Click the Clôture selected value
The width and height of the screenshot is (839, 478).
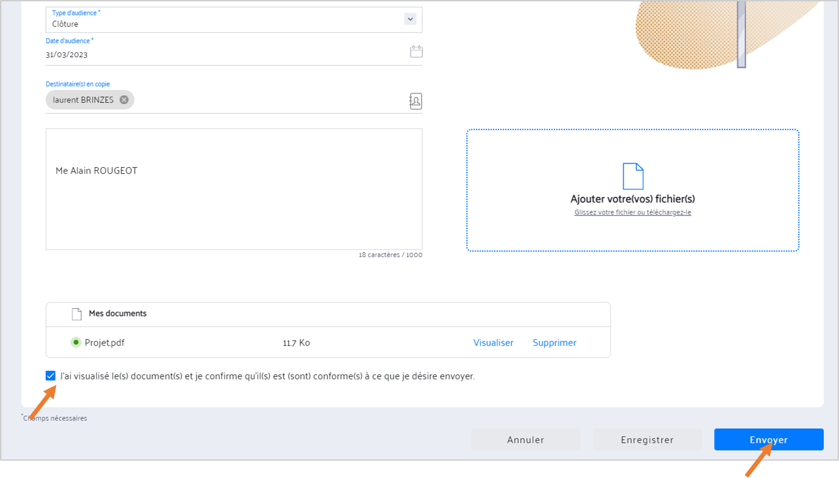pyautogui.click(x=65, y=24)
